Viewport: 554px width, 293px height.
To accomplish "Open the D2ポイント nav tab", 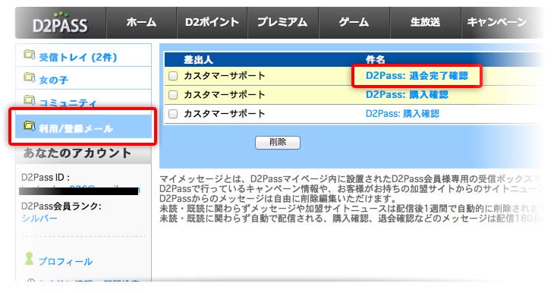I will pyautogui.click(x=212, y=23).
